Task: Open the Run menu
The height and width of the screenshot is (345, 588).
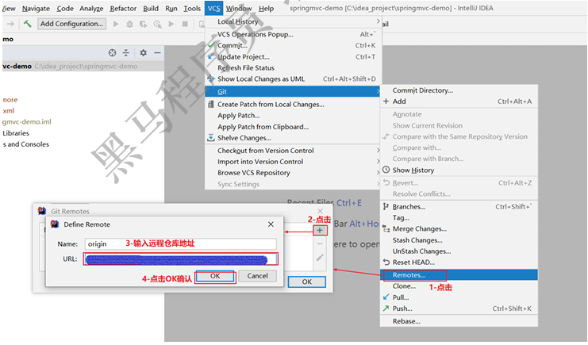Action: point(171,8)
